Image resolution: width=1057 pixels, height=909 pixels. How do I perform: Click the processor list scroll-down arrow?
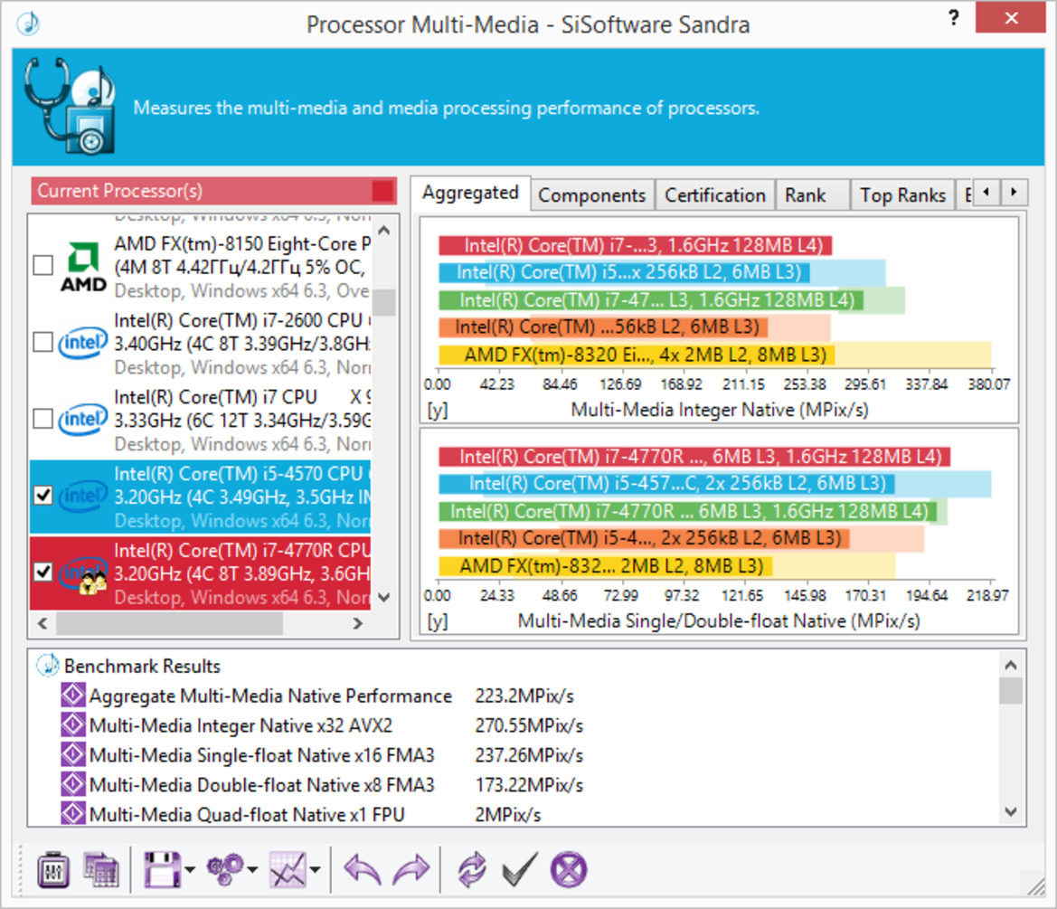[x=384, y=598]
